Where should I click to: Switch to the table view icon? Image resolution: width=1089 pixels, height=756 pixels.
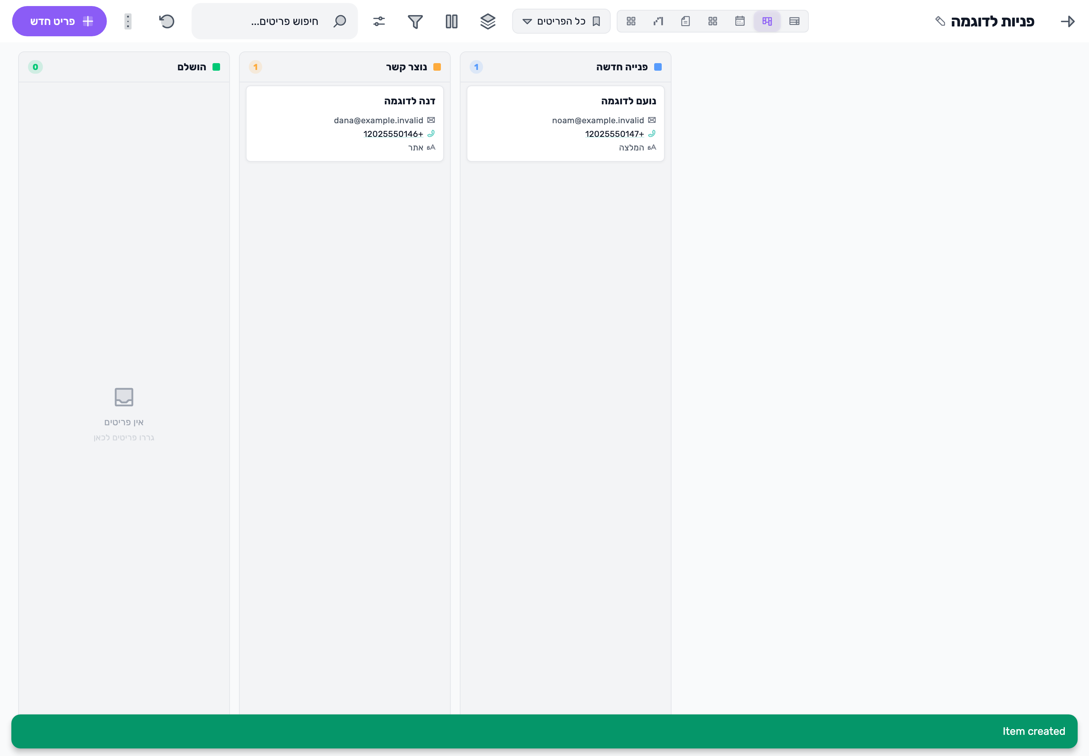pos(794,21)
